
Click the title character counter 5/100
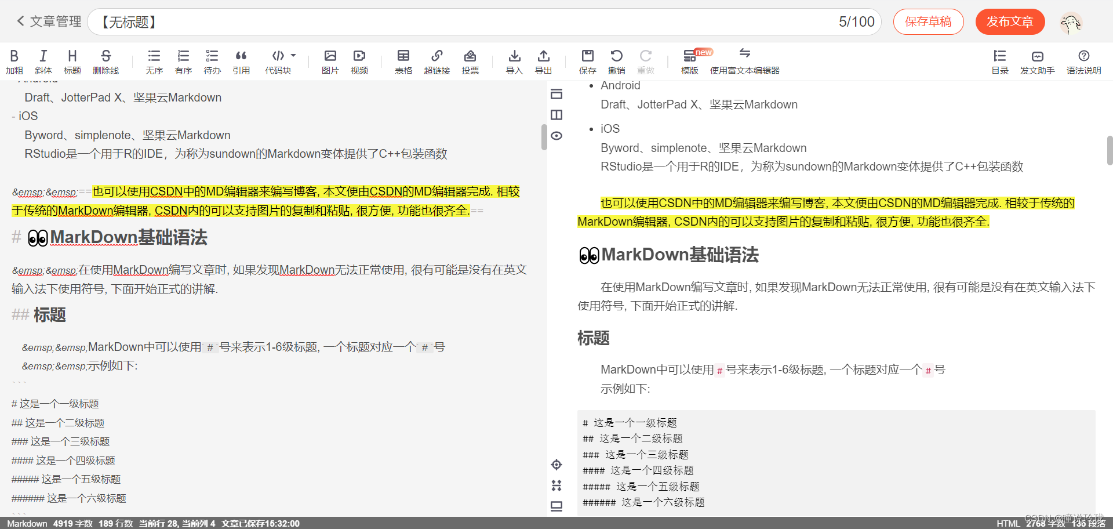857,22
